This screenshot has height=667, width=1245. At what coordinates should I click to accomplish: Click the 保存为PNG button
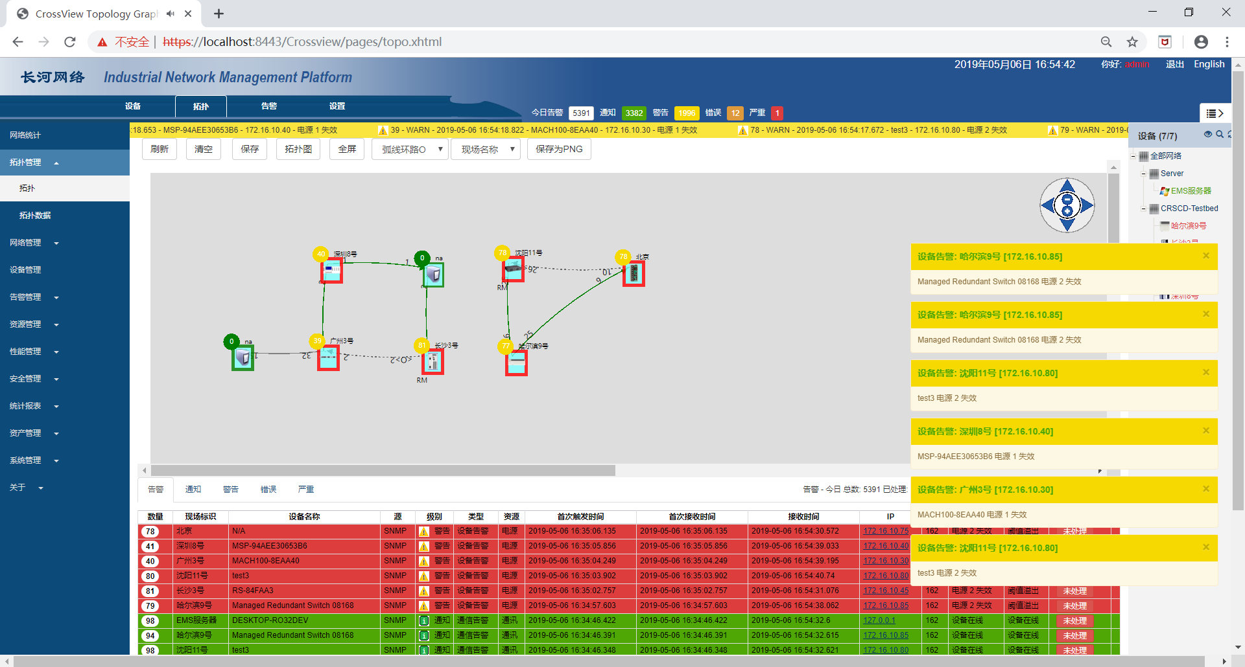(x=559, y=150)
